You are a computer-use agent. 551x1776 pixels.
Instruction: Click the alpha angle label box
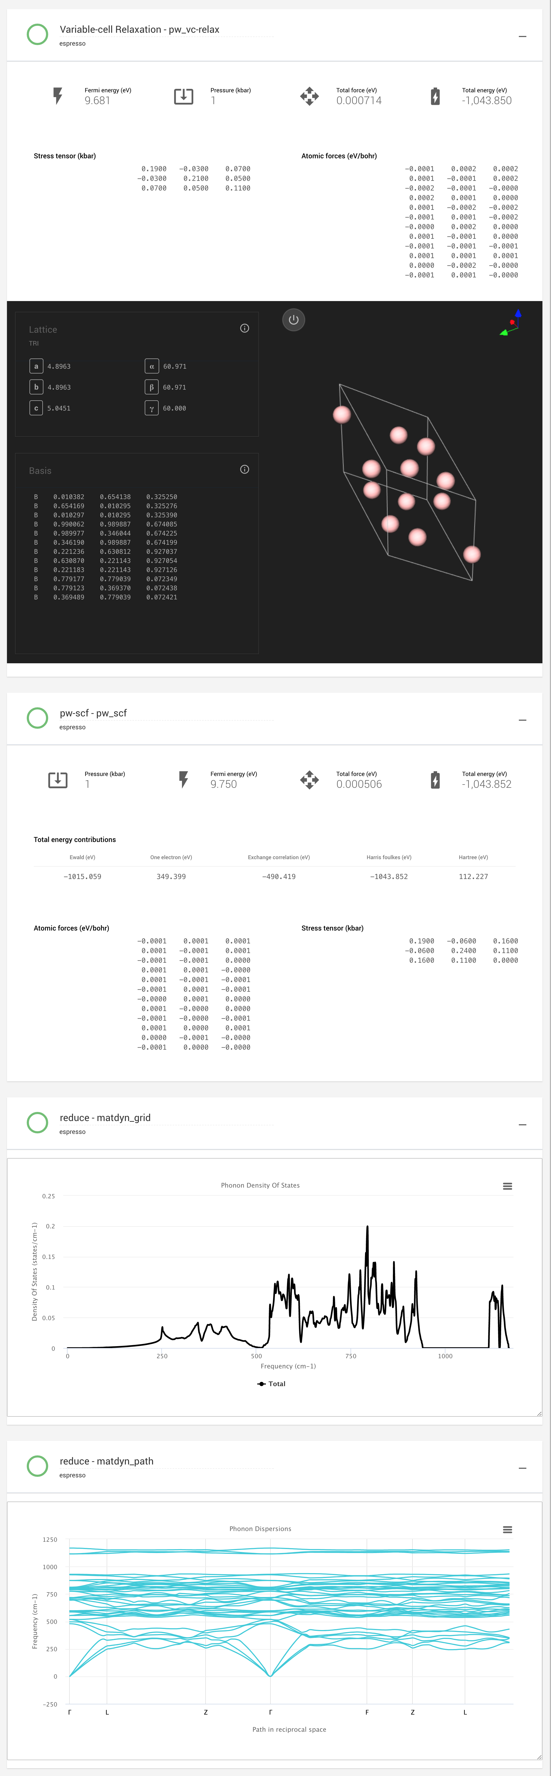151,366
